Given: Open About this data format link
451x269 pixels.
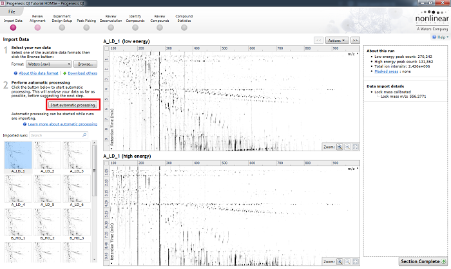Looking at the screenshot, I should 39,73.
